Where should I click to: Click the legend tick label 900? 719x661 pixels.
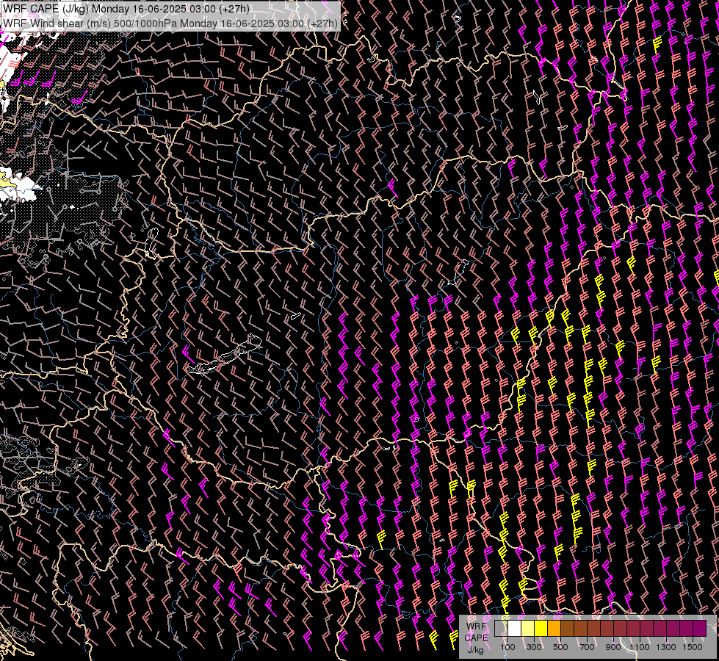click(x=613, y=647)
